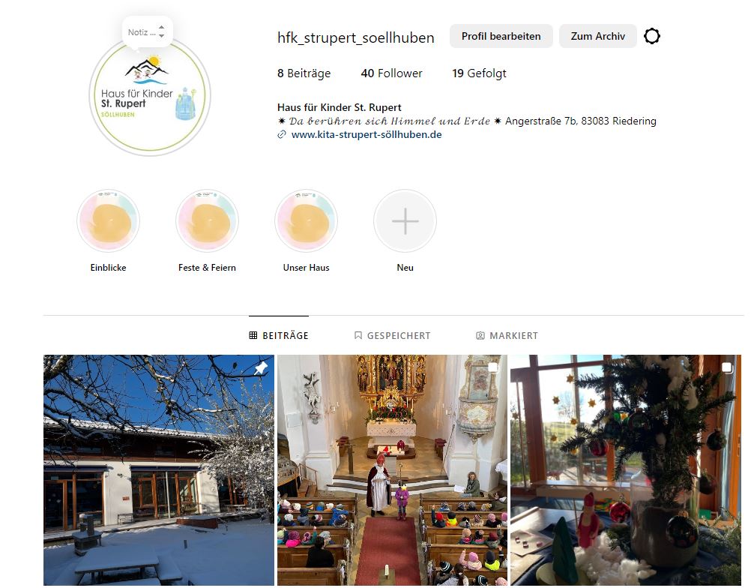Click the up/down arrows in the Notiz bubble

click(x=161, y=32)
